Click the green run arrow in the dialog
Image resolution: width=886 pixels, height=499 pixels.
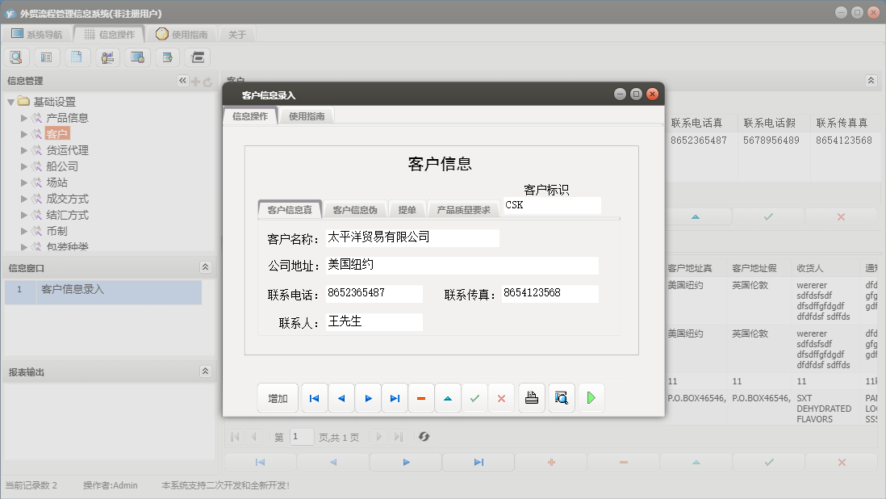click(x=591, y=397)
